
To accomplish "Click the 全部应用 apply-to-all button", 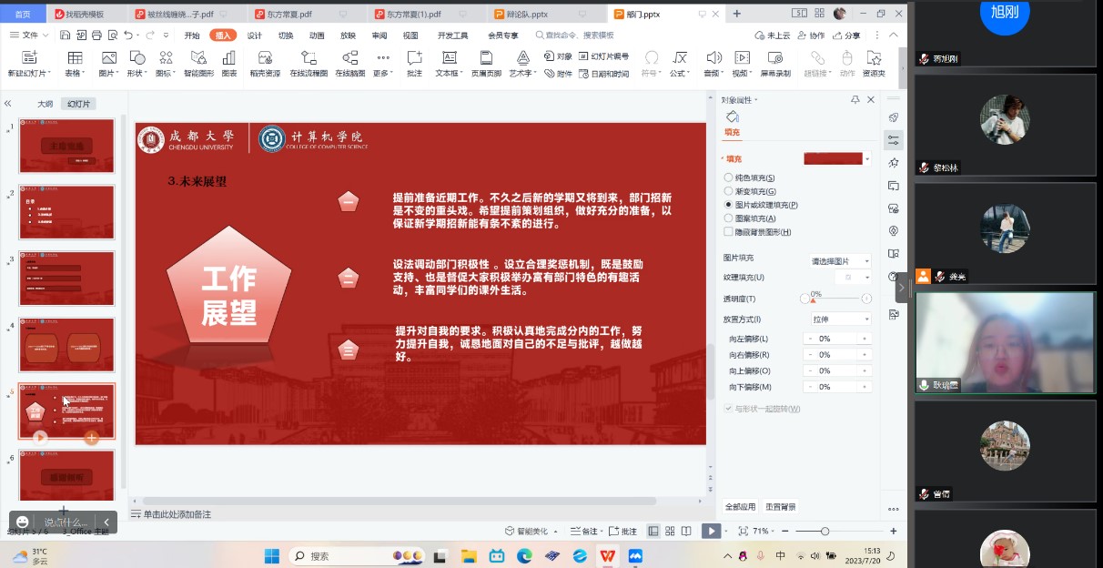I will pos(740,507).
